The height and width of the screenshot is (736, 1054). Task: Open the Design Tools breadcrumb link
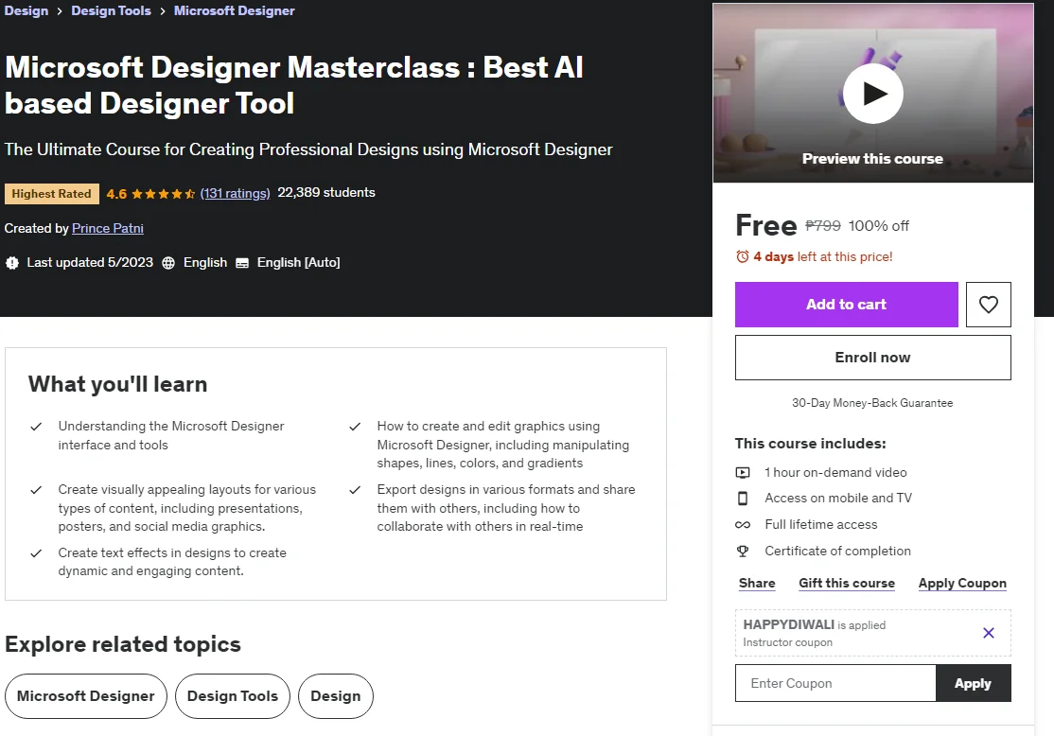pos(111,10)
